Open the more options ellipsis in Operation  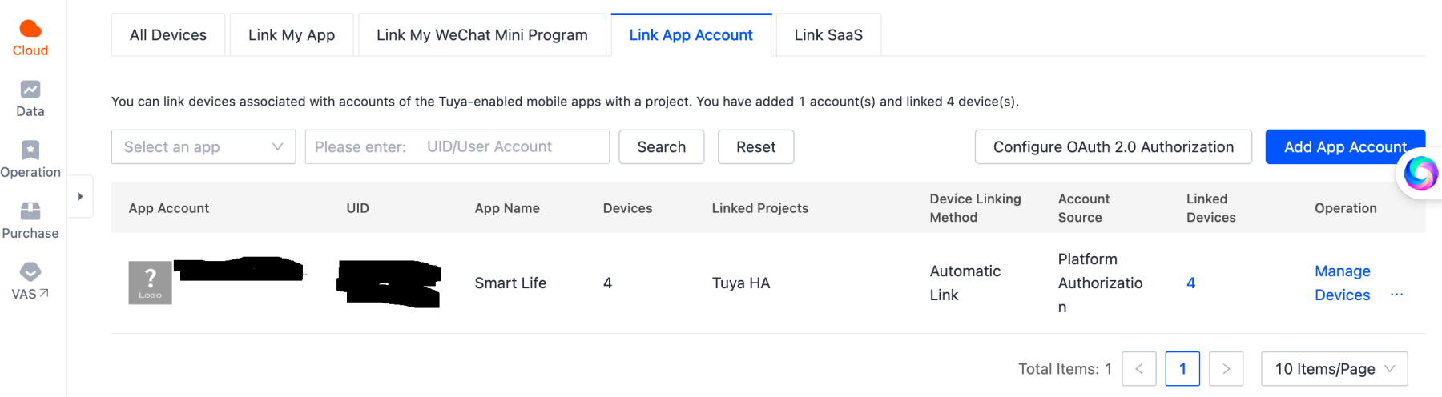(1396, 295)
